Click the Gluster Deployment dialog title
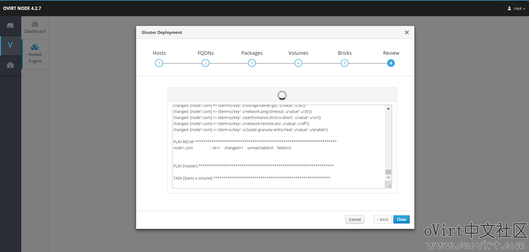The image size is (529, 252). click(x=162, y=32)
